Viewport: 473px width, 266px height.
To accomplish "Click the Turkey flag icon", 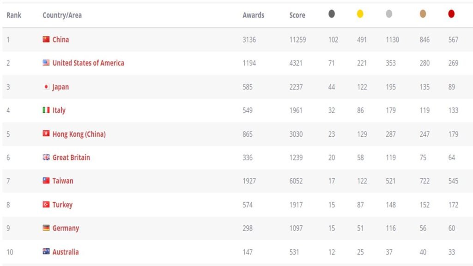I will click(46, 205).
